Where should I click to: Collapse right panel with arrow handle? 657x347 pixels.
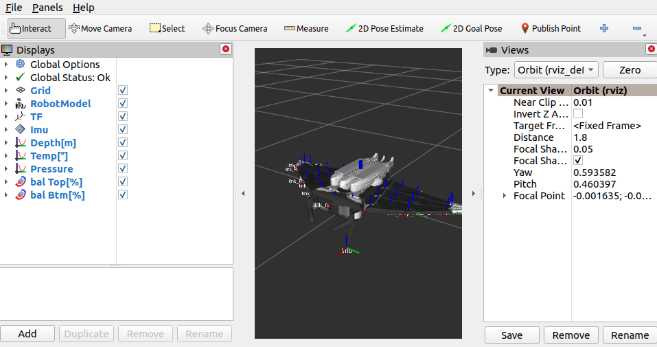coord(474,194)
